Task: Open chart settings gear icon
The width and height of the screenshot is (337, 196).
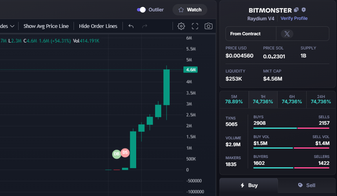Action: pos(181,26)
